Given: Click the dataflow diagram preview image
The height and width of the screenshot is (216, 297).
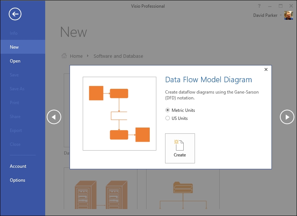Looking at the screenshot, I should click(119, 113).
